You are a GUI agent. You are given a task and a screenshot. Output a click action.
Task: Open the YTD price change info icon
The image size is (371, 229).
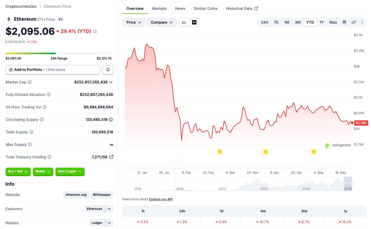click(x=95, y=31)
